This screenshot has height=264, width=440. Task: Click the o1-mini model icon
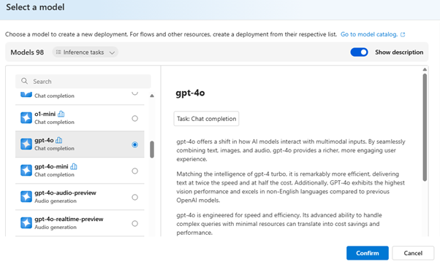(26, 118)
